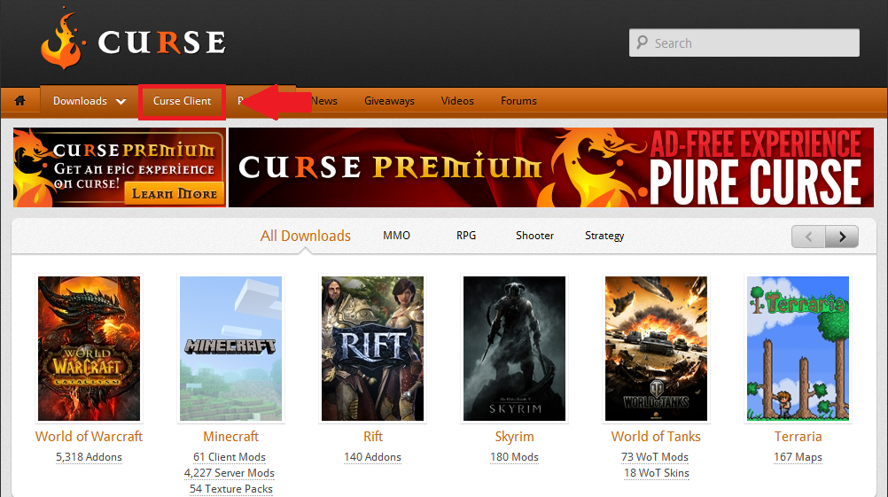Open the Forums page
The width and height of the screenshot is (888, 497).
click(518, 101)
